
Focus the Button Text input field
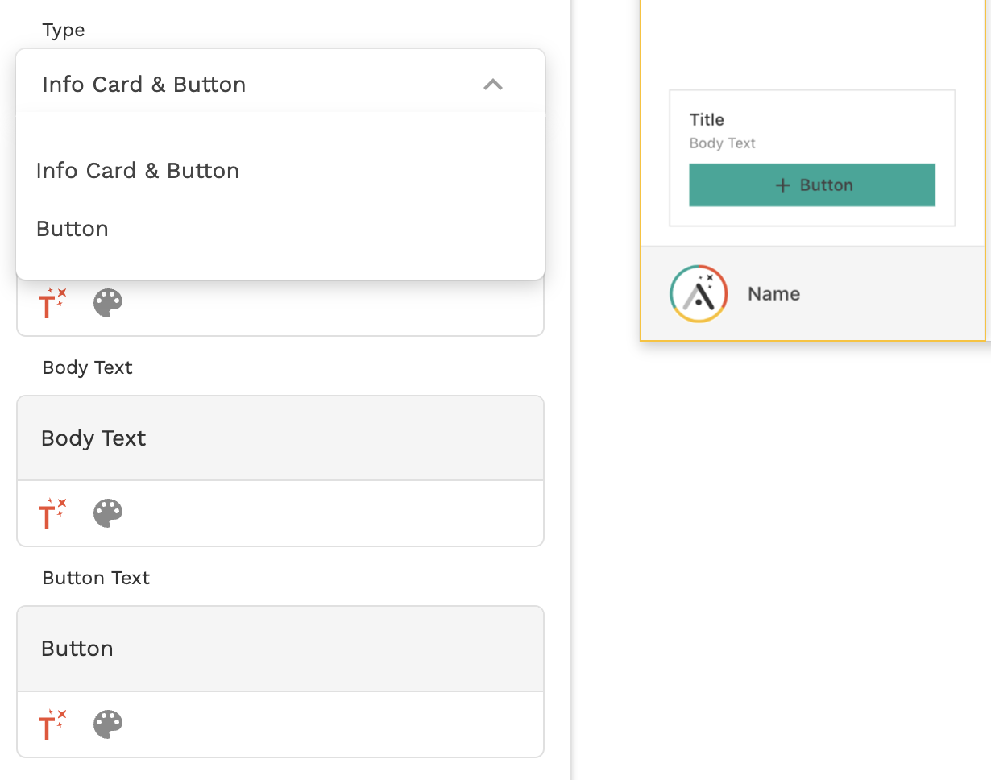pos(280,649)
